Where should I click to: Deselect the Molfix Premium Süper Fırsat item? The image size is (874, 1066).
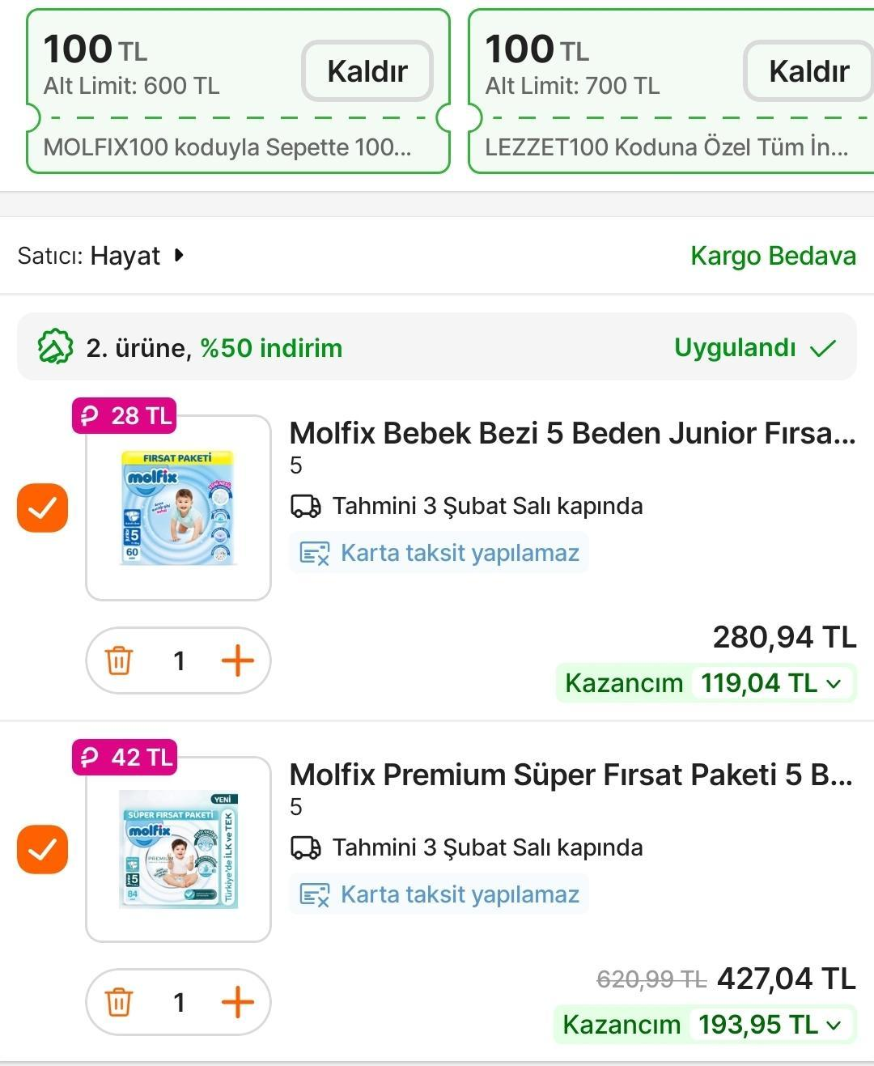43,849
